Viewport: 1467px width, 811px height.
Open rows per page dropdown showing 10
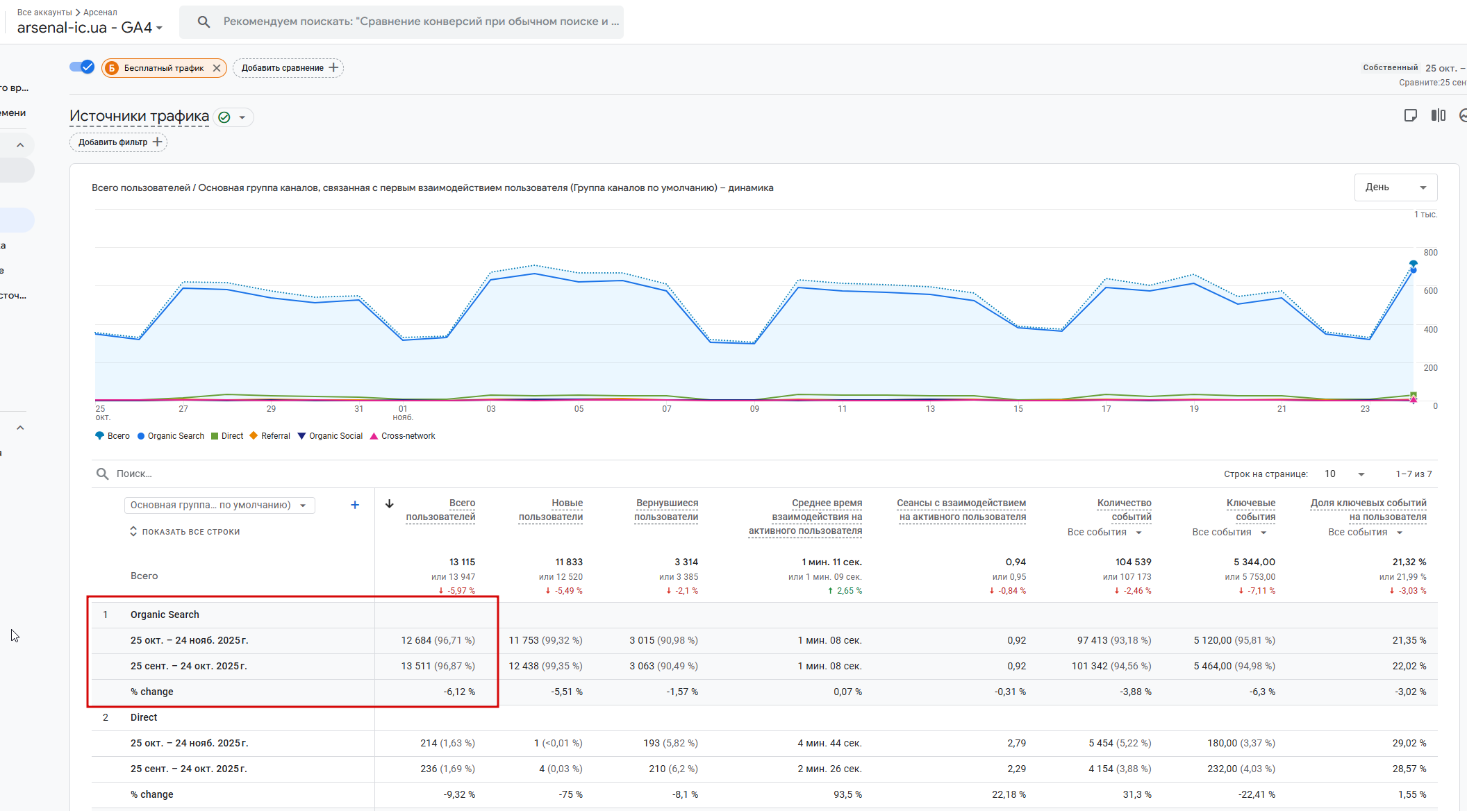(1344, 474)
